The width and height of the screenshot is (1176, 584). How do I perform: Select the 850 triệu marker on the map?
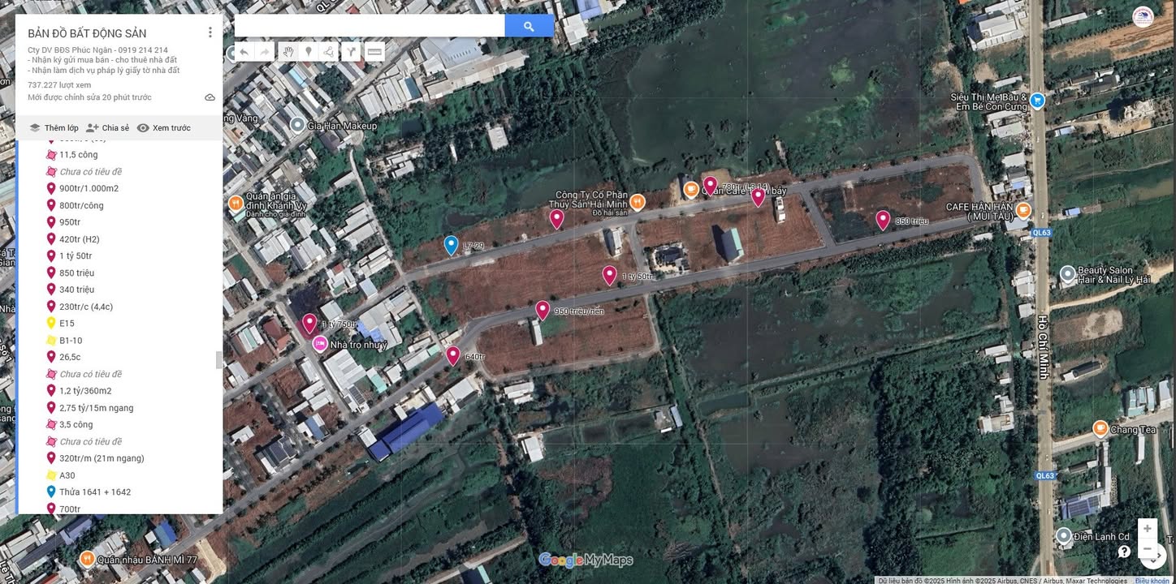tap(883, 220)
